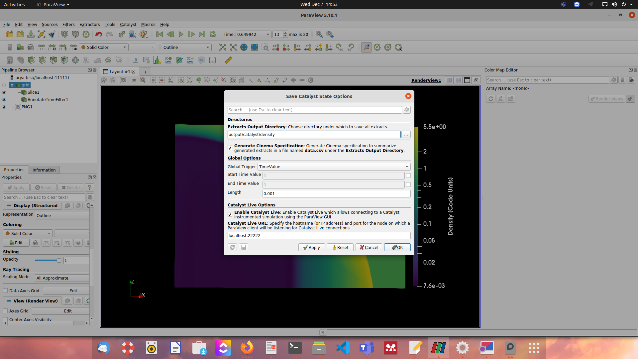Click Edit color map button
638x359 pixels.
(x=16, y=243)
